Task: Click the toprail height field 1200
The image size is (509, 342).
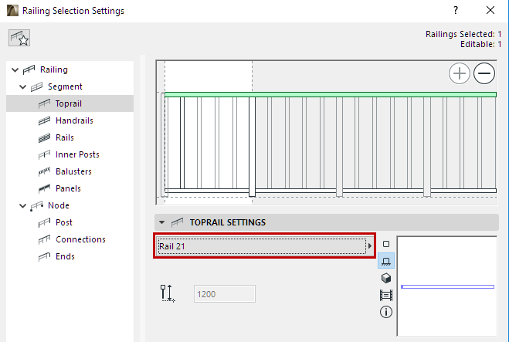Action: click(x=225, y=294)
